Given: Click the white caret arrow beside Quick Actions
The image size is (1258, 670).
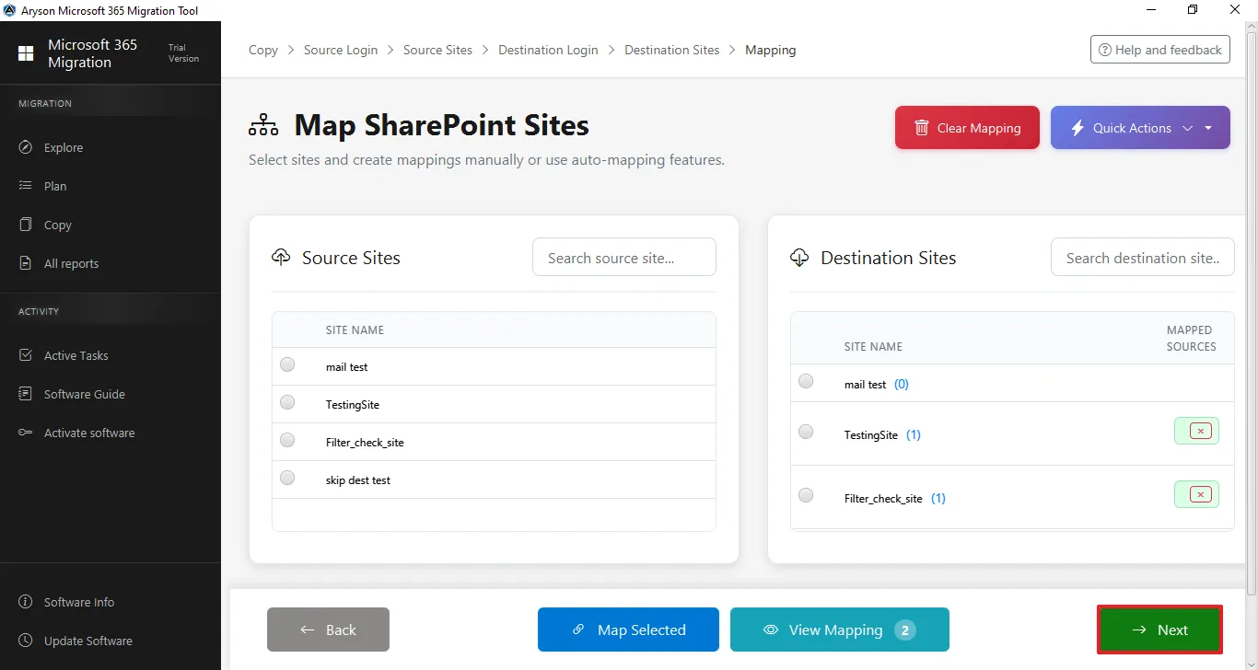Looking at the screenshot, I should (1208, 128).
